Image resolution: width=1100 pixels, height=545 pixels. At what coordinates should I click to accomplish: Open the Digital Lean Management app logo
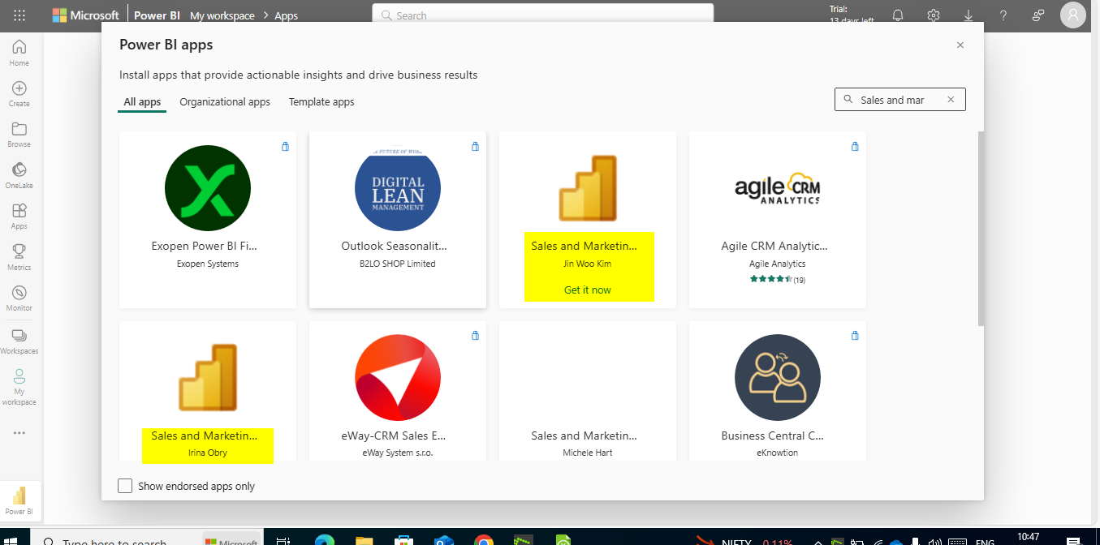(398, 188)
